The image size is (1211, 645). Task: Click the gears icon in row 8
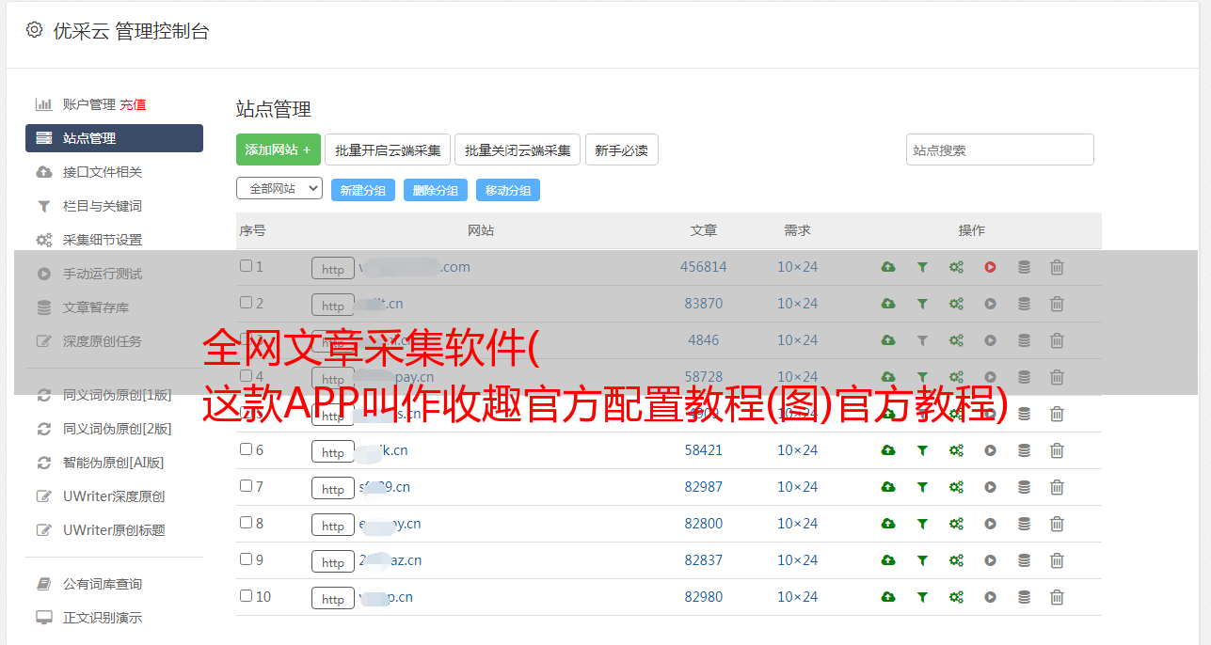(x=956, y=524)
